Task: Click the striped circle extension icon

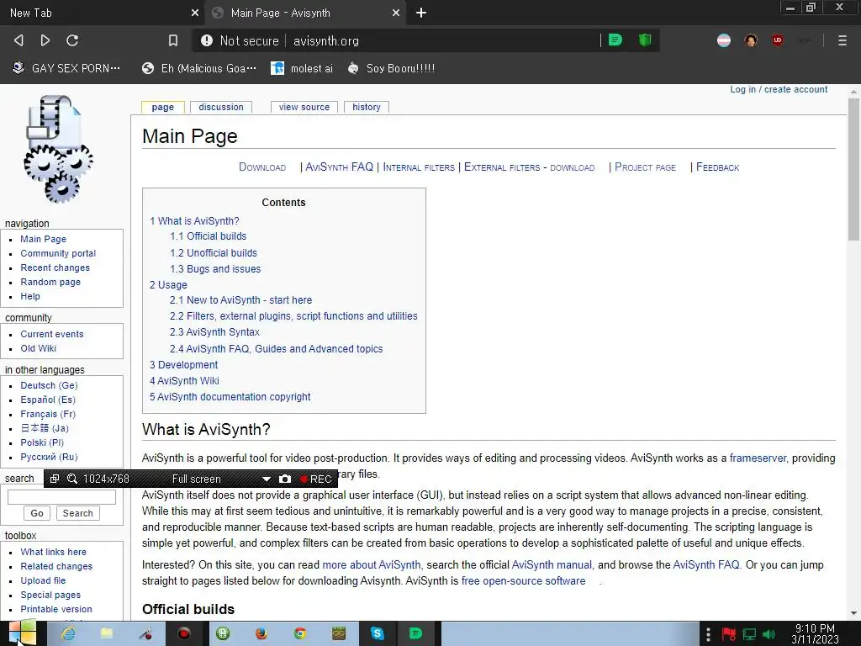Action: click(724, 40)
